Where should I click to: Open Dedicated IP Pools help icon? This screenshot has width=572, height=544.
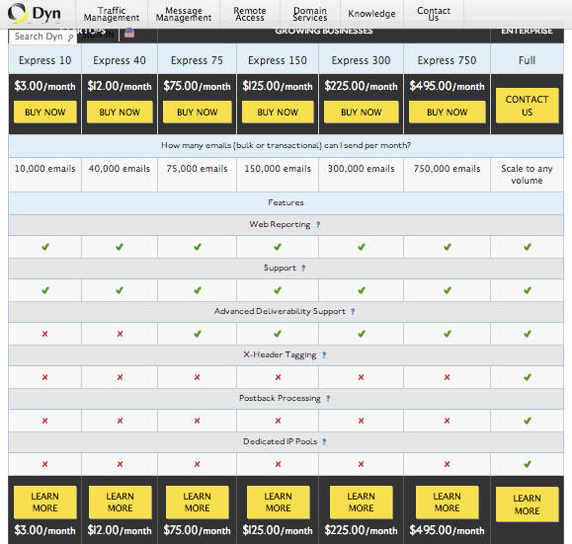[x=324, y=442]
